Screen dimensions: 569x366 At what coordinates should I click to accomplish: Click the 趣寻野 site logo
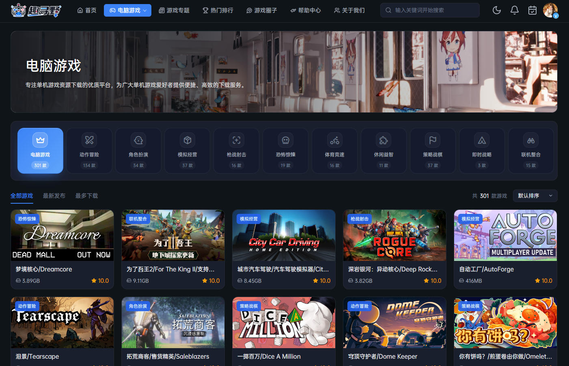click(36, 10)
